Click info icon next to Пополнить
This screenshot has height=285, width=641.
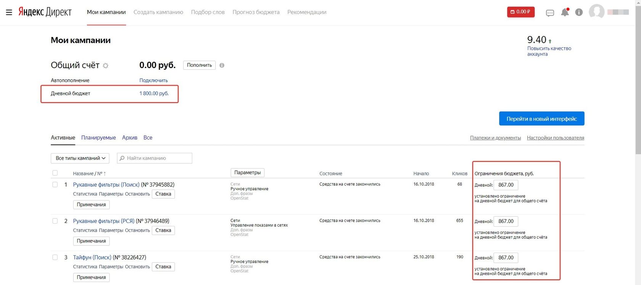coord(222,65)
